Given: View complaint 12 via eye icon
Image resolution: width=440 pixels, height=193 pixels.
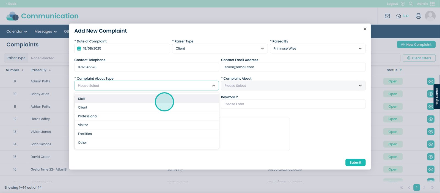Looking at the screenshot, I should point(431,119).
